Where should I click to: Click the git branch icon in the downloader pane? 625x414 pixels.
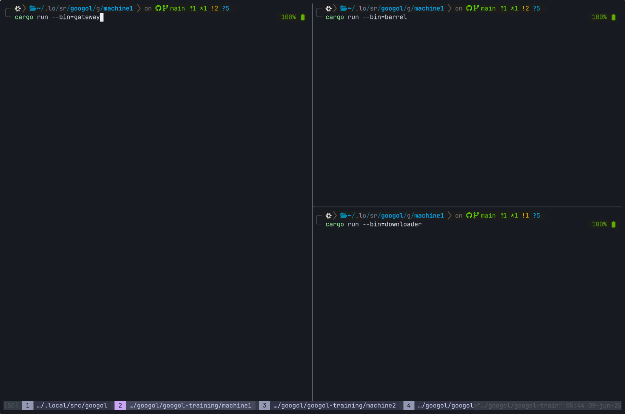pyautogui.click(x=476, y=215)
